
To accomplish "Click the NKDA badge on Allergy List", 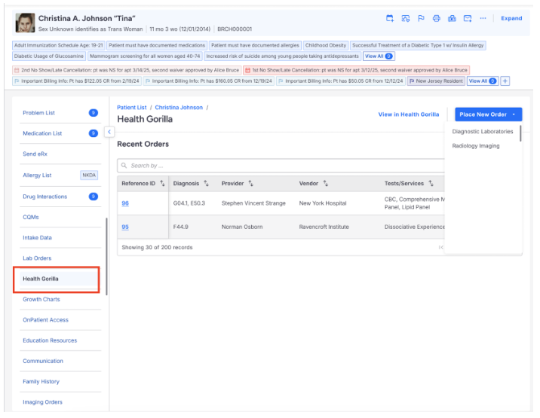I will [89, 175].
